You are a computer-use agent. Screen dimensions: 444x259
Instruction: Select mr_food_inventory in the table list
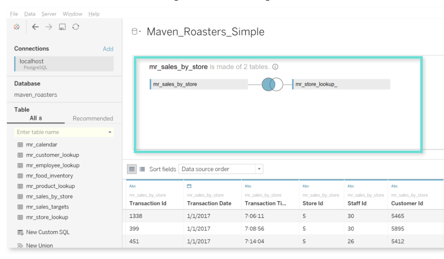coord(50,176)
